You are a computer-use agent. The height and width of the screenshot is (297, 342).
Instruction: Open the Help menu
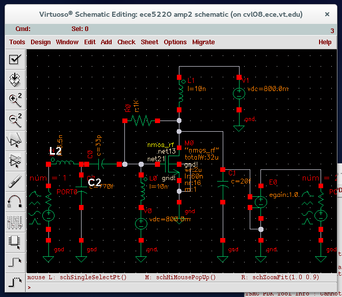click(x=325, y=42)
